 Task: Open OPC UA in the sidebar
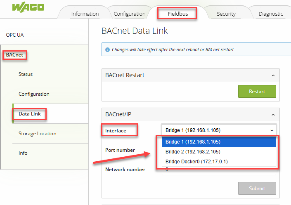point(15,35)
